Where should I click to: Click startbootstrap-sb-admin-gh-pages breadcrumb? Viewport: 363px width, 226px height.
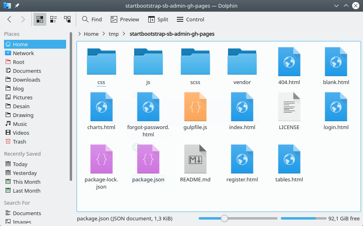[172, 34]
